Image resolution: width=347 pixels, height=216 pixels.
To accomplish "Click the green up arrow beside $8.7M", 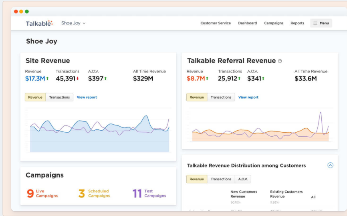I will pos(207,78).
